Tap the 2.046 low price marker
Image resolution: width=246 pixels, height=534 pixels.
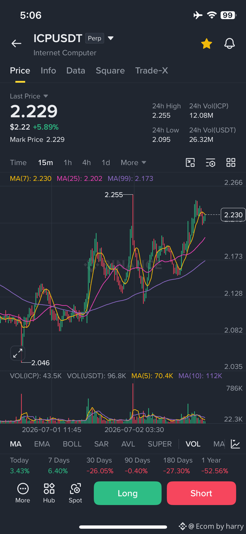click(x=40, y=363)
